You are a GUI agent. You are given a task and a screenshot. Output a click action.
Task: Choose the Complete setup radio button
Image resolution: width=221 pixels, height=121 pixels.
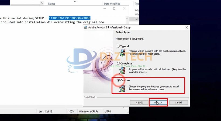click(118, 63)
